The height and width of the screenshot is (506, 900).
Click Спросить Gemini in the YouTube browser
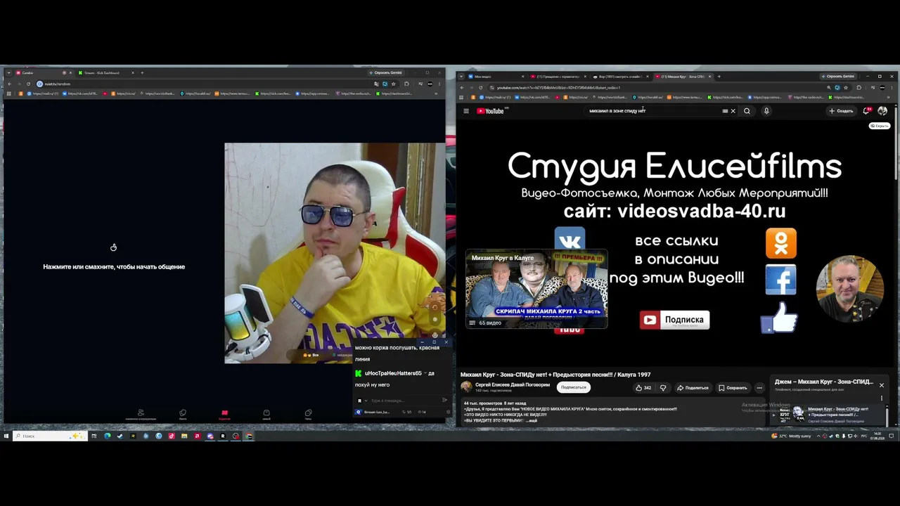pos(838,76)
